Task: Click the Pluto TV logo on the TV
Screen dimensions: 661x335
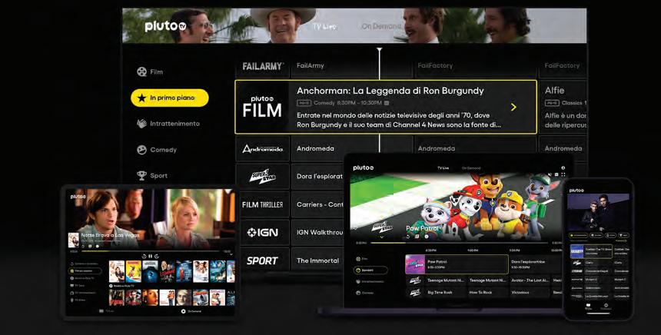Action: tap(165, 26)
